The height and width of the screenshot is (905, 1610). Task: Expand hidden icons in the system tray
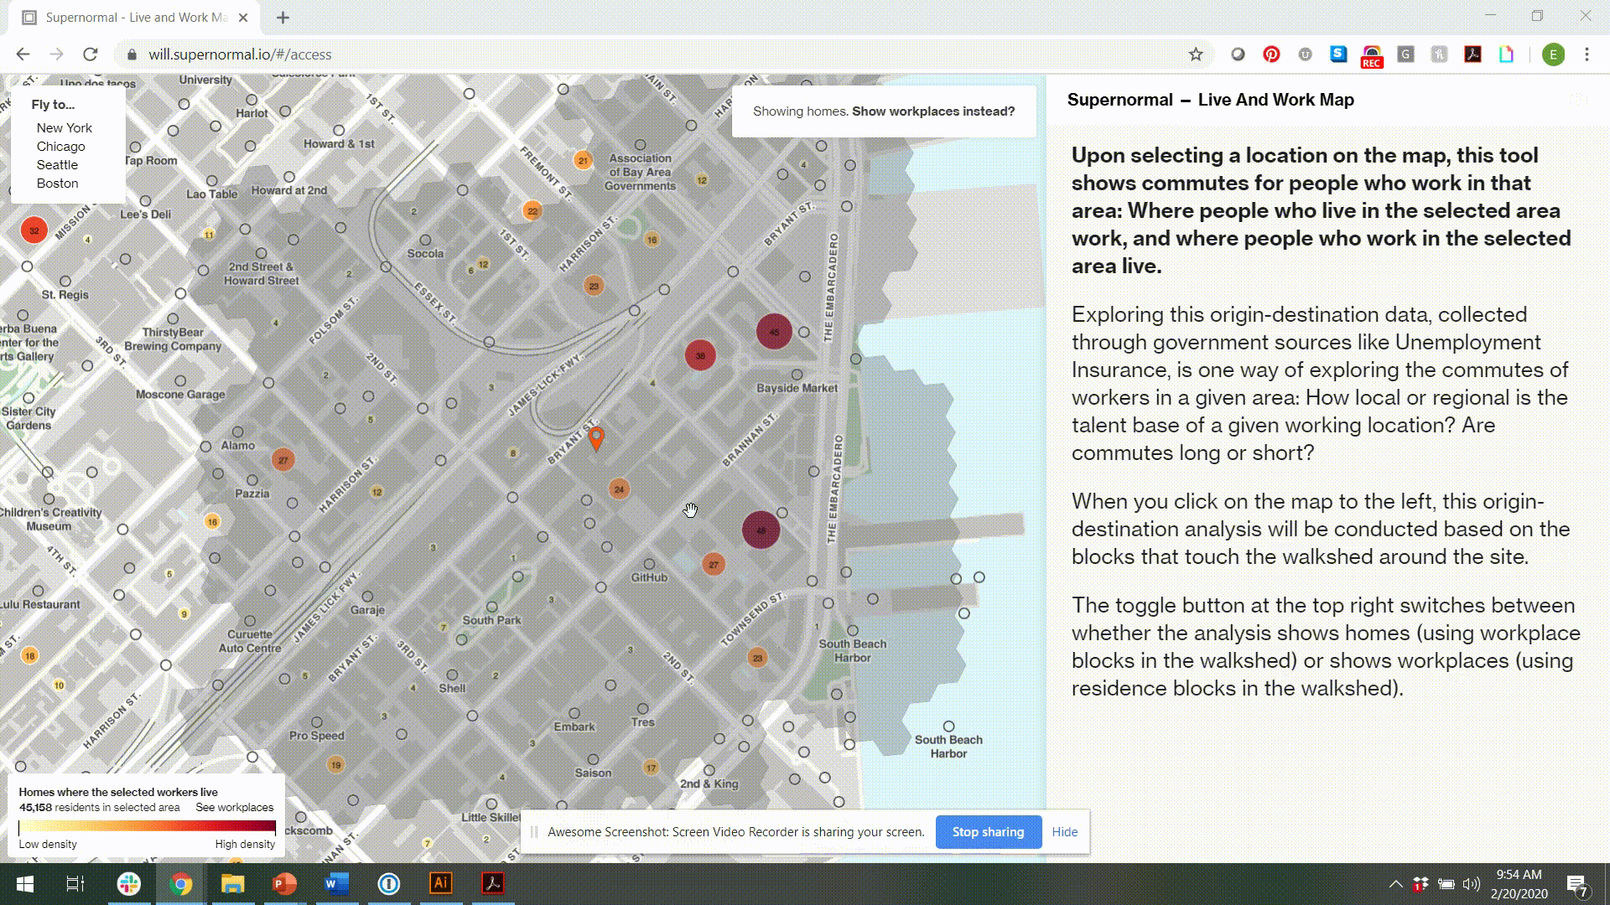(1397, 882)
